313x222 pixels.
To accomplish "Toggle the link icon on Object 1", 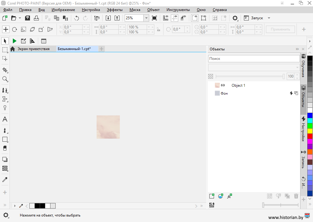I will 223,86.
